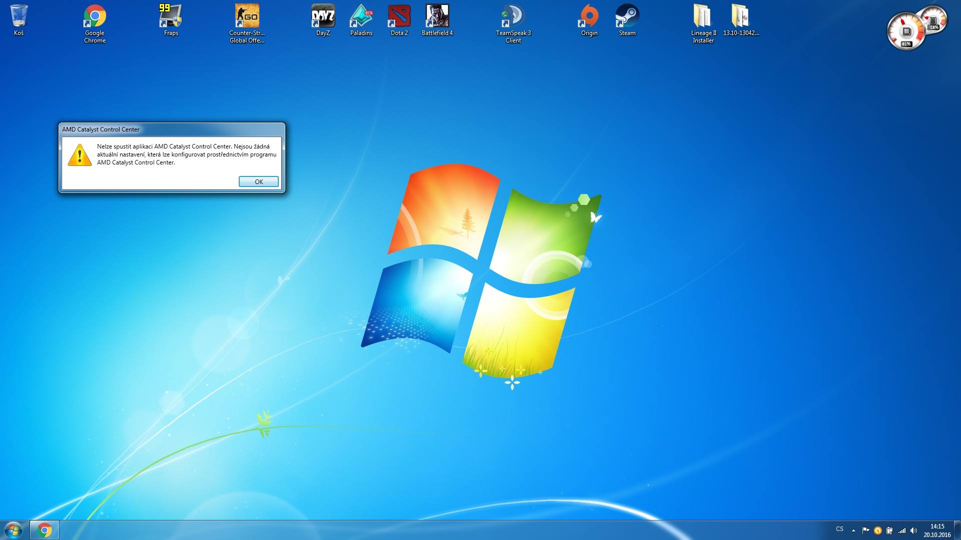Select the 13.10-13042 zipped folder
This screenshot has height=540, width=961.
pos(741,20)
